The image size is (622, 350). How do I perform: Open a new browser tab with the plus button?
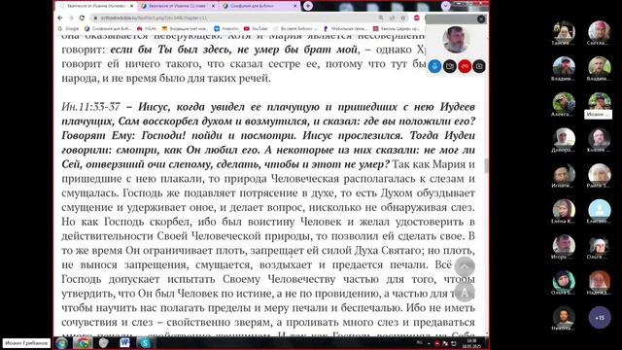tap(307, 6)
